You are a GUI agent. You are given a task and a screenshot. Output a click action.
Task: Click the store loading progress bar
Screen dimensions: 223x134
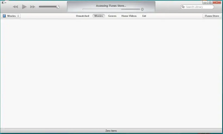coord(111,9)
